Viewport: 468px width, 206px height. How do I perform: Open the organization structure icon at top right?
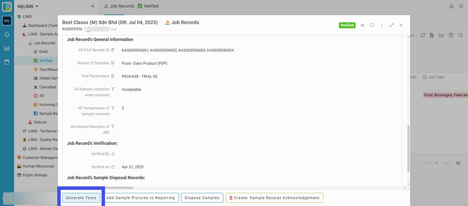coord(452,6)
